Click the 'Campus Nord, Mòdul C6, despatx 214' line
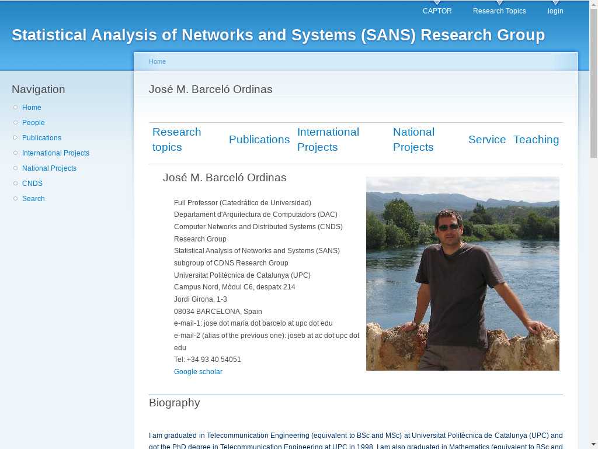The width and height of the screenshot is (598, 449). 235,287
